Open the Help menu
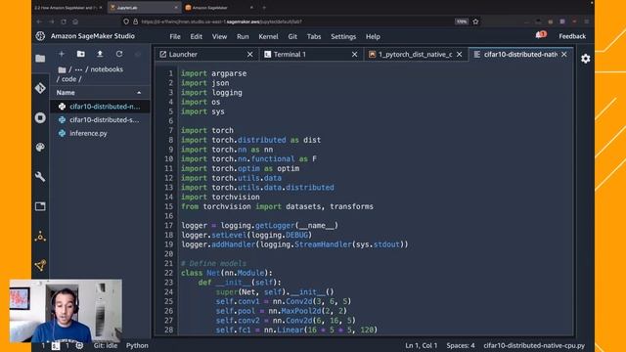 coord(373,36)
